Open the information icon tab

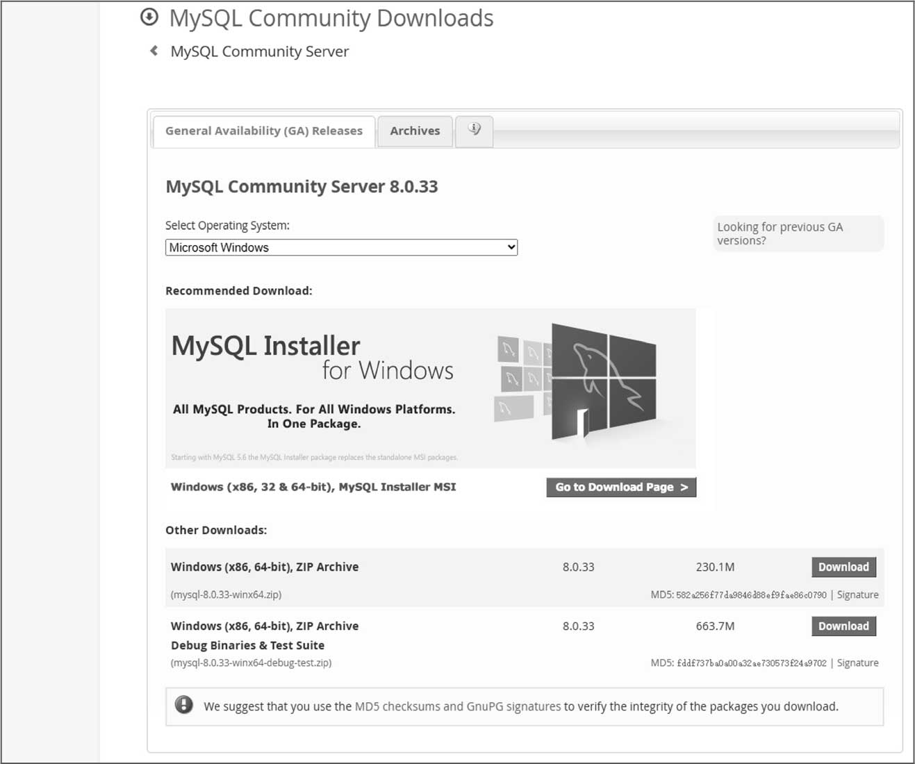474,130
